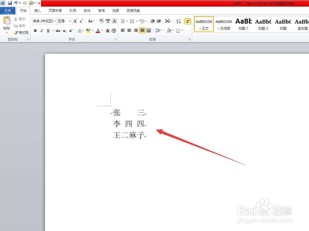309x231 pixels.
Task: Expand the bullet list options dropdown
Action: pos(127,21)
